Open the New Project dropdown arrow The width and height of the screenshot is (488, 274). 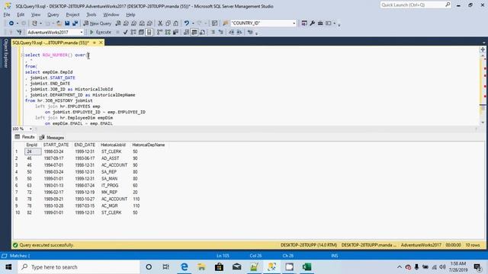click(x=40, y=24)
